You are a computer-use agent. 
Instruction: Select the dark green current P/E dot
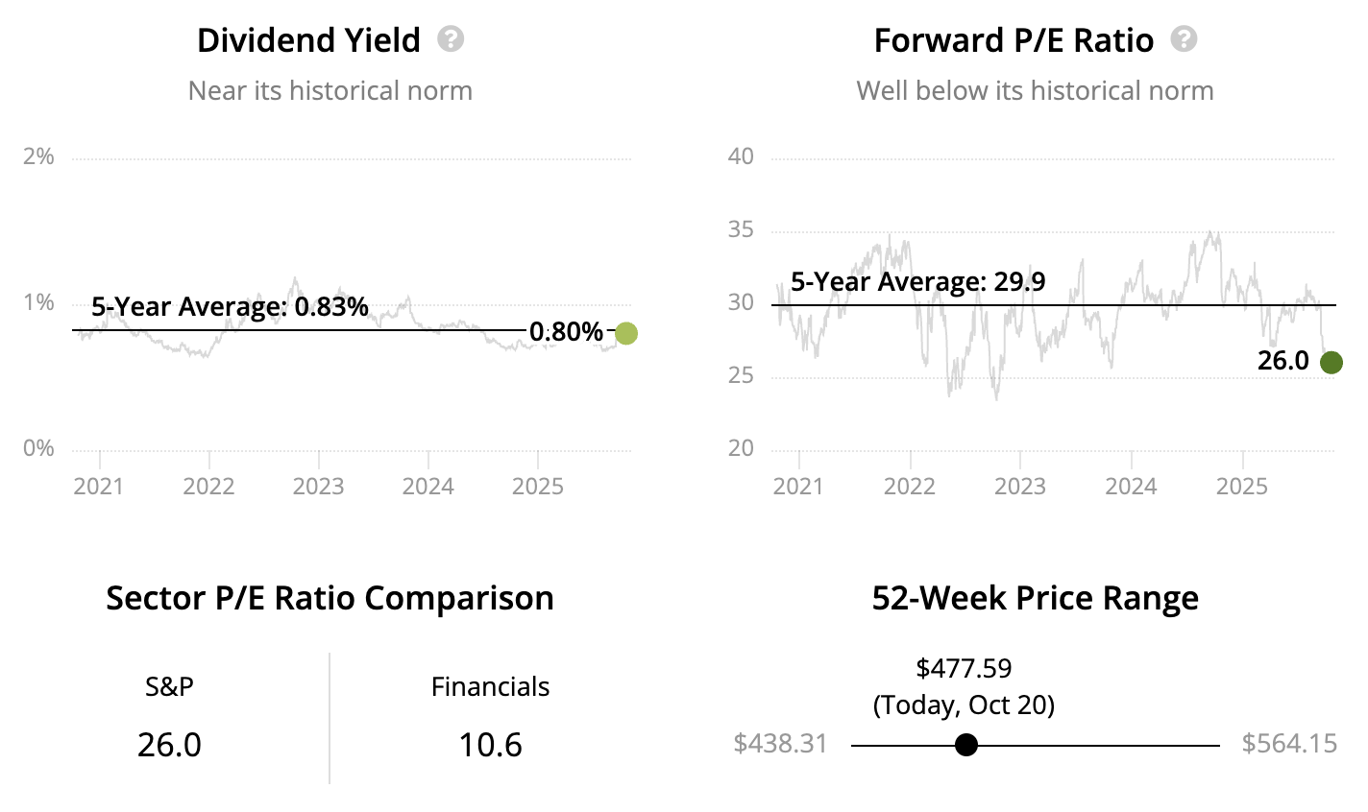(x=1331, y=362)
